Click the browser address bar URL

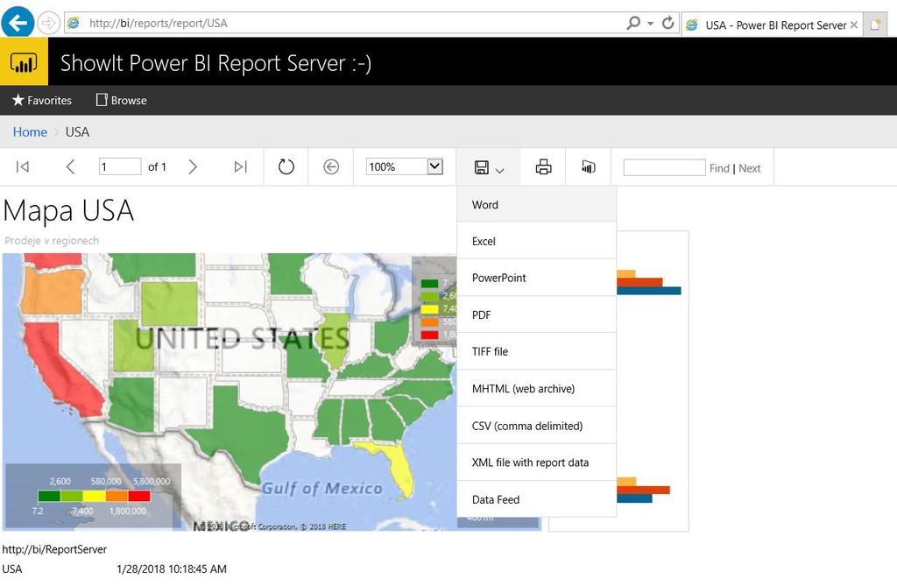[x=159, y=23]
